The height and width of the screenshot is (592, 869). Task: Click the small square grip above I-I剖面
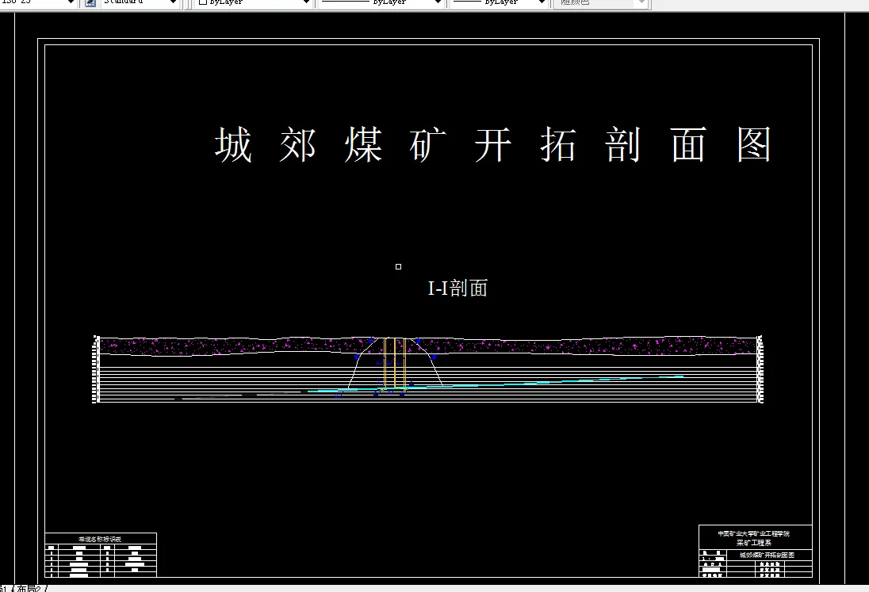click(399, 266)
